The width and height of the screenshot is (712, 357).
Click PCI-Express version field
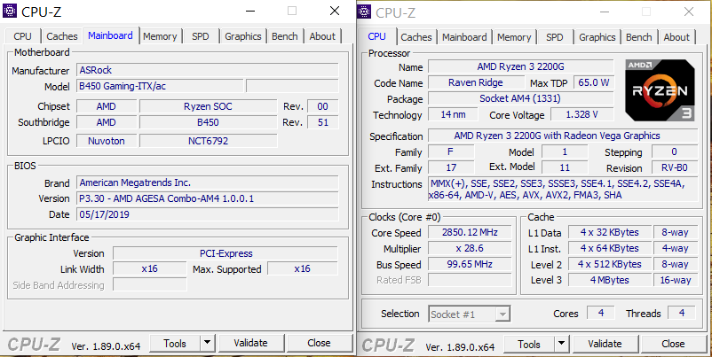[225, 253]
